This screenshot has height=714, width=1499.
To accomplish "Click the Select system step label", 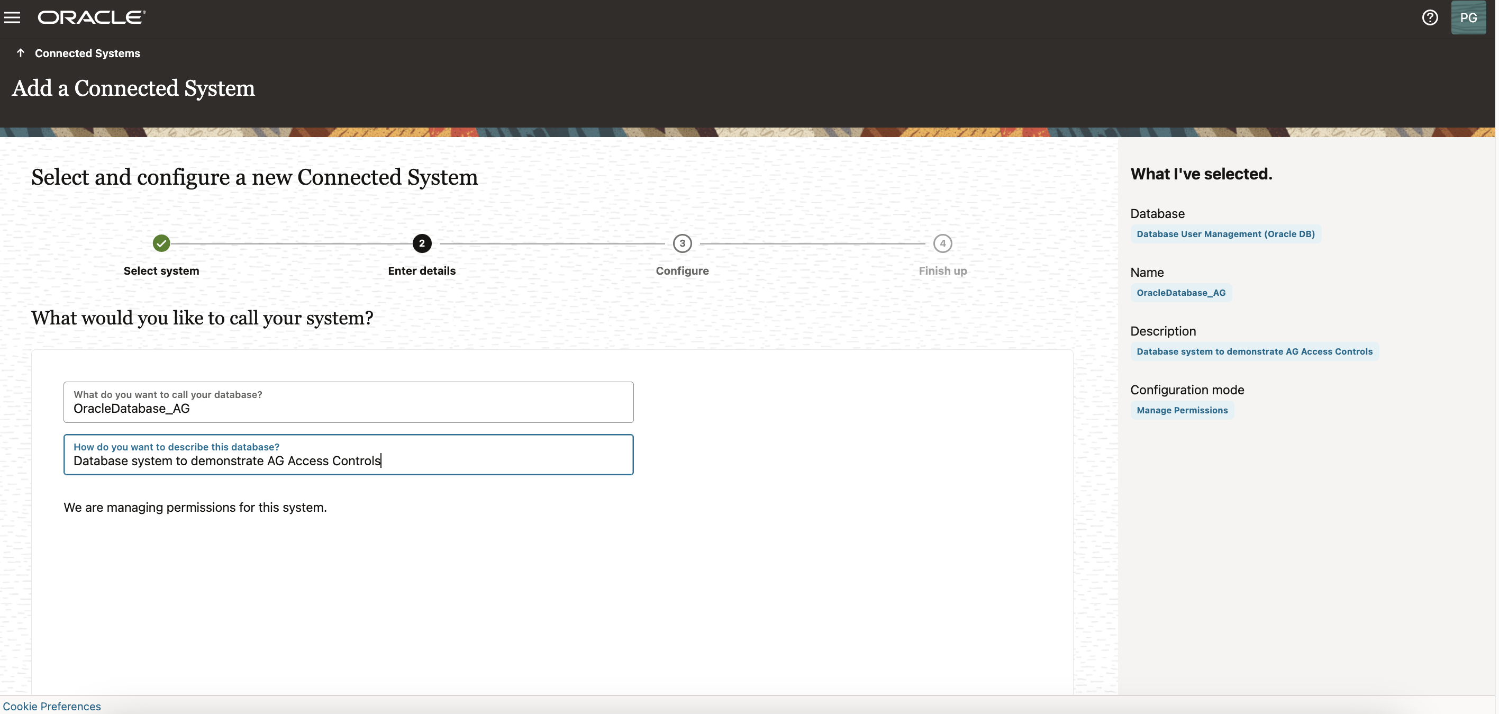I will click(x=161, y=270).
